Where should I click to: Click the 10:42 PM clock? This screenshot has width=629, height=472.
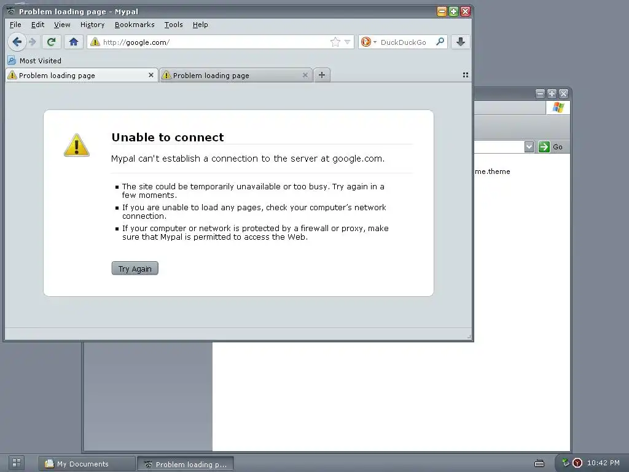pos(603,463)
